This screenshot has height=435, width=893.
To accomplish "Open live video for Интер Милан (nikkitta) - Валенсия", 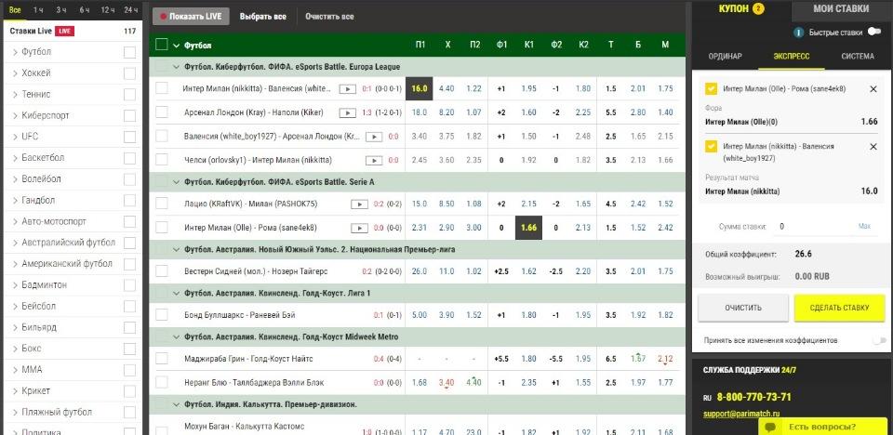I will (347, 89).
